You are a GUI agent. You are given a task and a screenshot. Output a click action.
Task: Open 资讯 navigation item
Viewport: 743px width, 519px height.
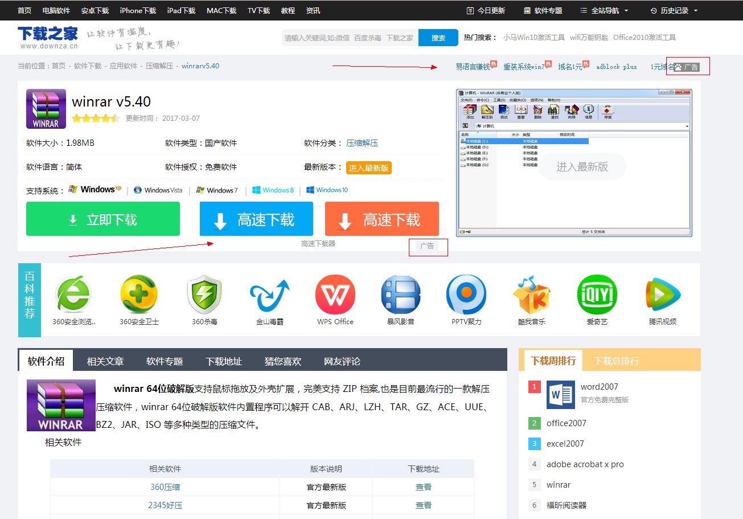313,10
